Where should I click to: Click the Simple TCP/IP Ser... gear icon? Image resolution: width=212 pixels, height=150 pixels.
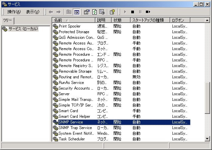click(x=55, y=105)
